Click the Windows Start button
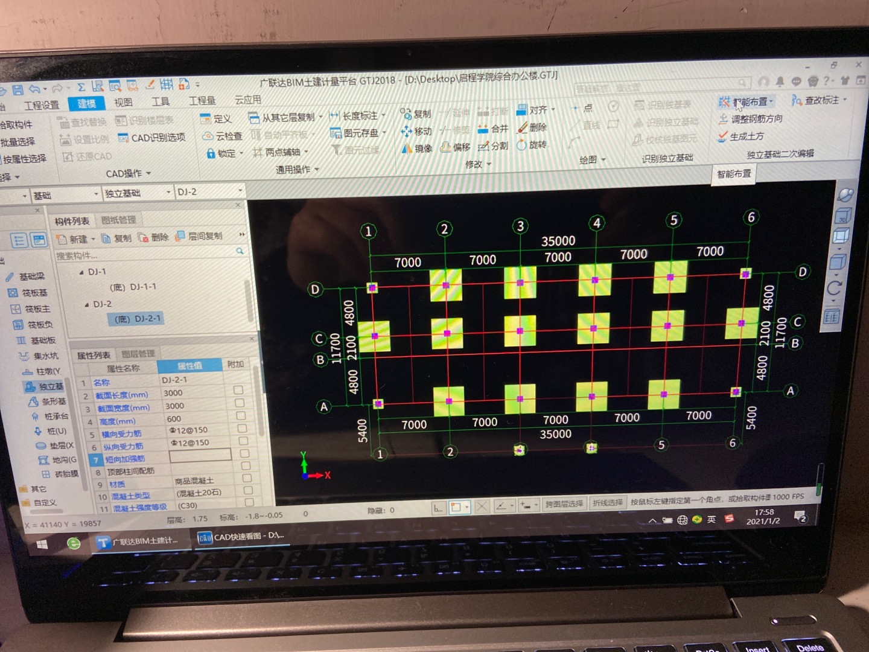Screen dimensions: 869x652 pyautogui.click(x=42, y=545)
